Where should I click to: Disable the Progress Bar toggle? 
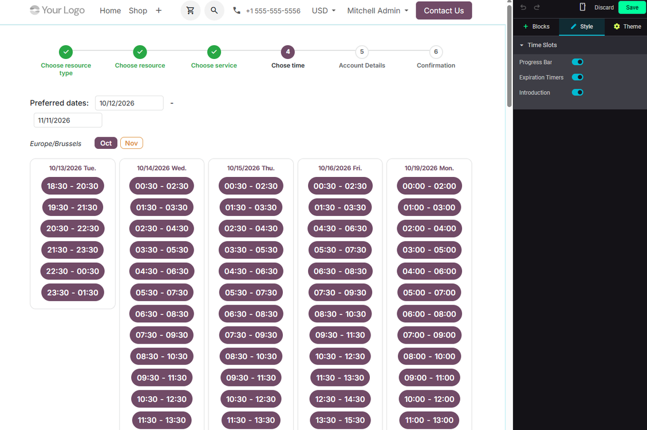[578, 62]
